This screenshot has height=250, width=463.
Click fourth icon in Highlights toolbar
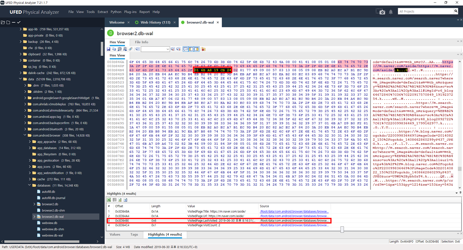click(x=125, y=200)
